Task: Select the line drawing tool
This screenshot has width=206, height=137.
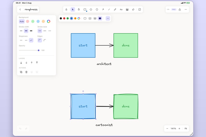Action: pos(109,9)
